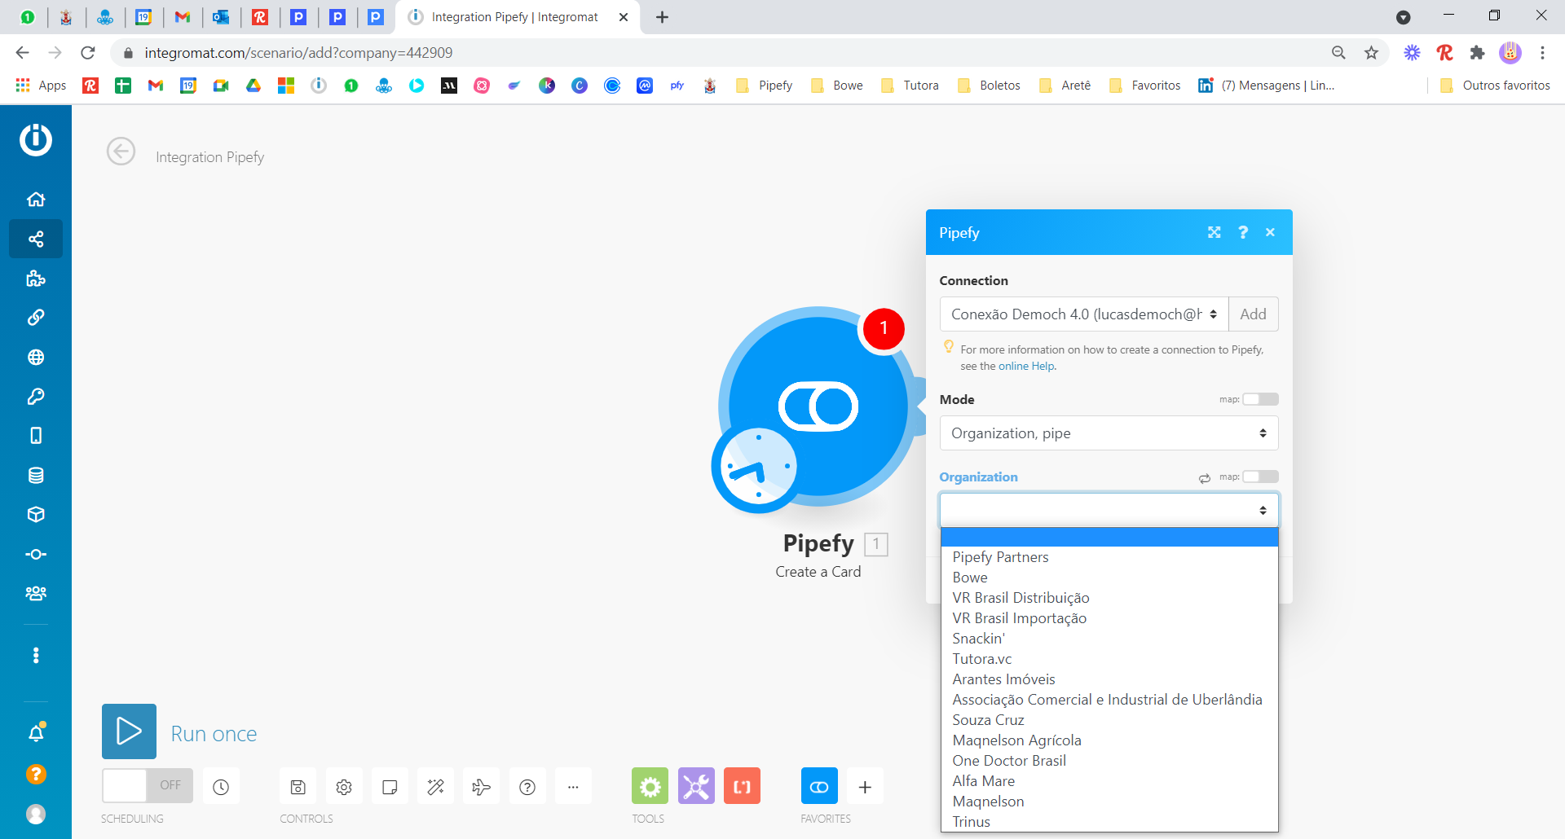
Task: Select Snackin' option
Action: [1109, 639]
